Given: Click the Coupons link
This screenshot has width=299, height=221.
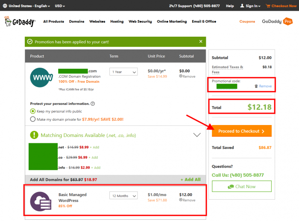Looking at the screenshot, I should coord(247,21).
